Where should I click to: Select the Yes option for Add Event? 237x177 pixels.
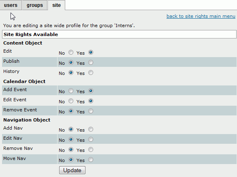91,91
